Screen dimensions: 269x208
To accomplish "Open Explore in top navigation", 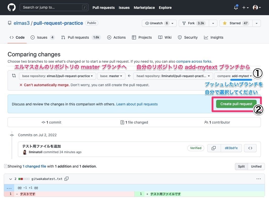I will tap(165, 8).
